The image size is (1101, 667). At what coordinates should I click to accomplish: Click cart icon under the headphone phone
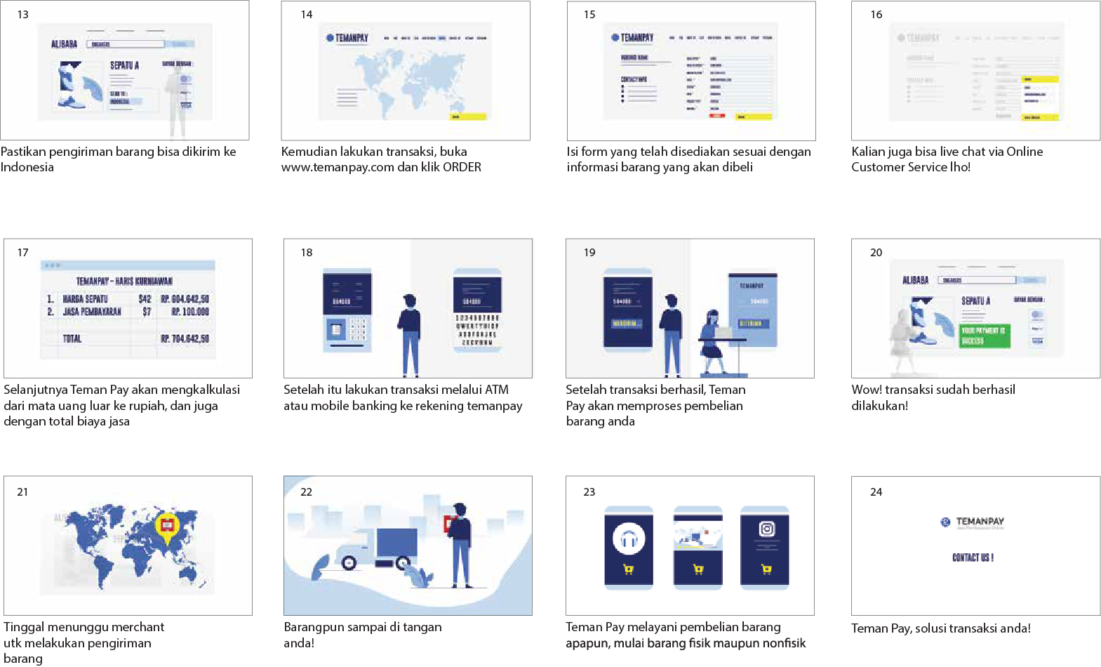[x=629, y=569]
